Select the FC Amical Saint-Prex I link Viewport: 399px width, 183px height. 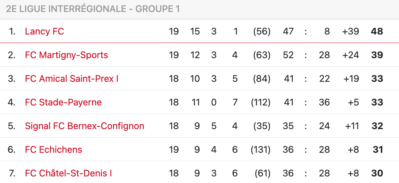point(71,79)
